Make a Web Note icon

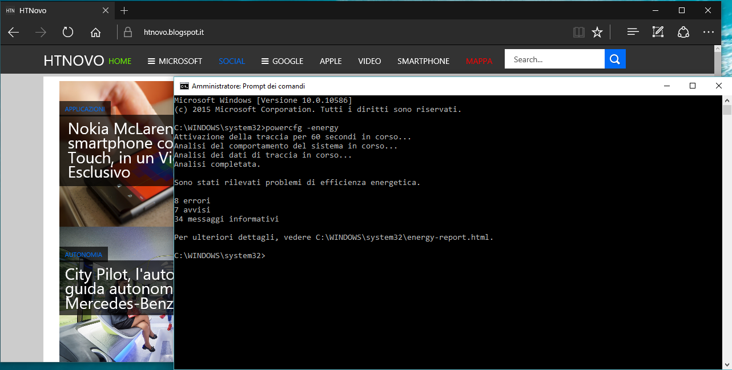[x=658, y=33]
